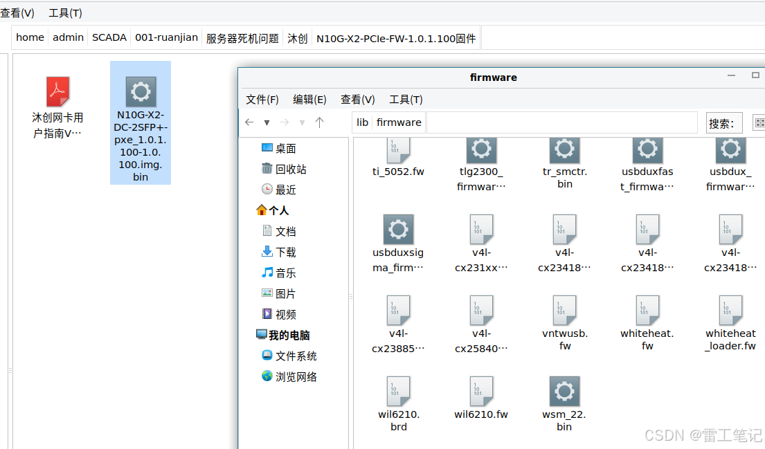Select the usbduxfast_firmware file icon
This screenshot has width=765, height=449.
pyautogui.click(x=647, y=151)
